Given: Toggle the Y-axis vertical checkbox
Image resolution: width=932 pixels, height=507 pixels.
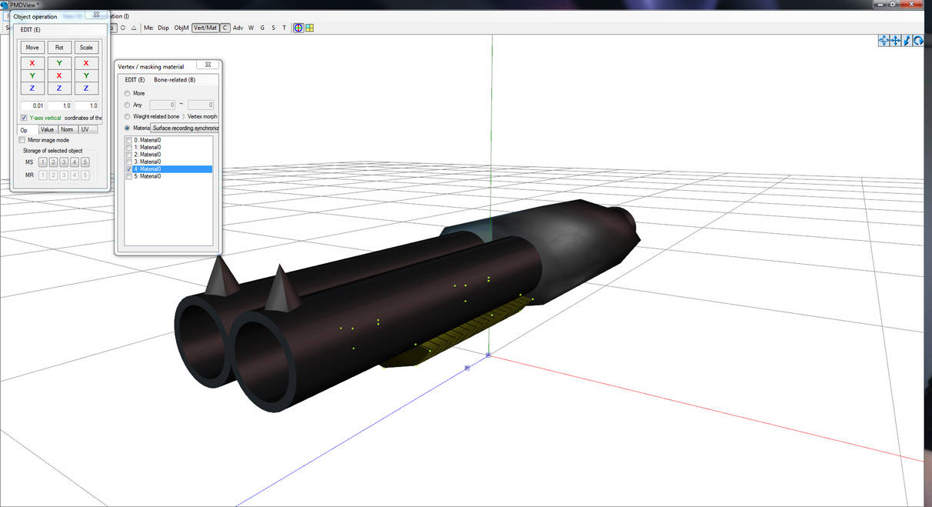Looking at the screenshot, I should (x=24, y=118).
